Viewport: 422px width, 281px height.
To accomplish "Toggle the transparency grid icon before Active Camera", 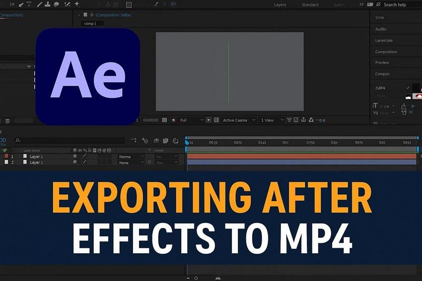I will [x=216, y=120].
